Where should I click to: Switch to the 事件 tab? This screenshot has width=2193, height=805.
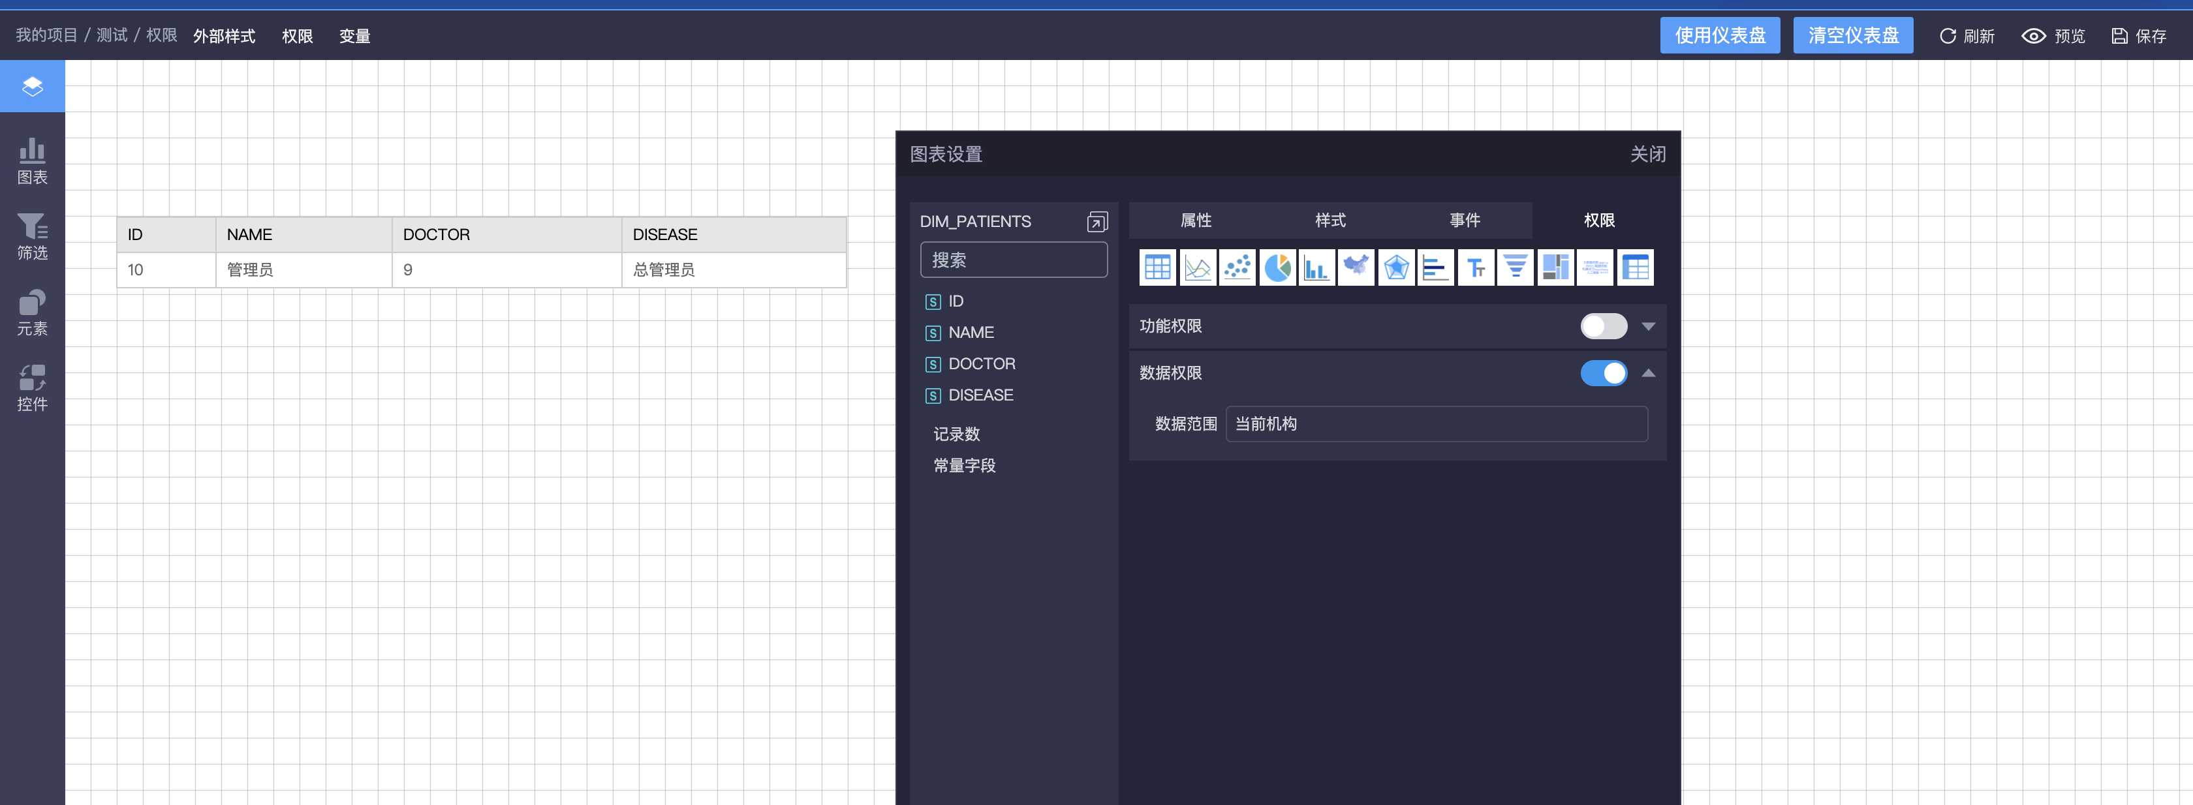(x=1465, y=220)
